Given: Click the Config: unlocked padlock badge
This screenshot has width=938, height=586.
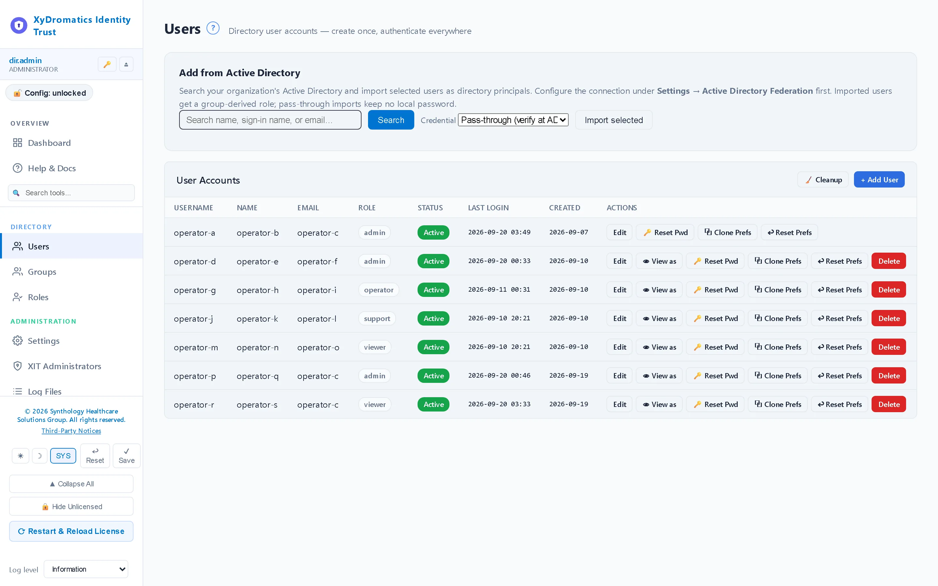Looking at the screenshot, I should (49, 93).
